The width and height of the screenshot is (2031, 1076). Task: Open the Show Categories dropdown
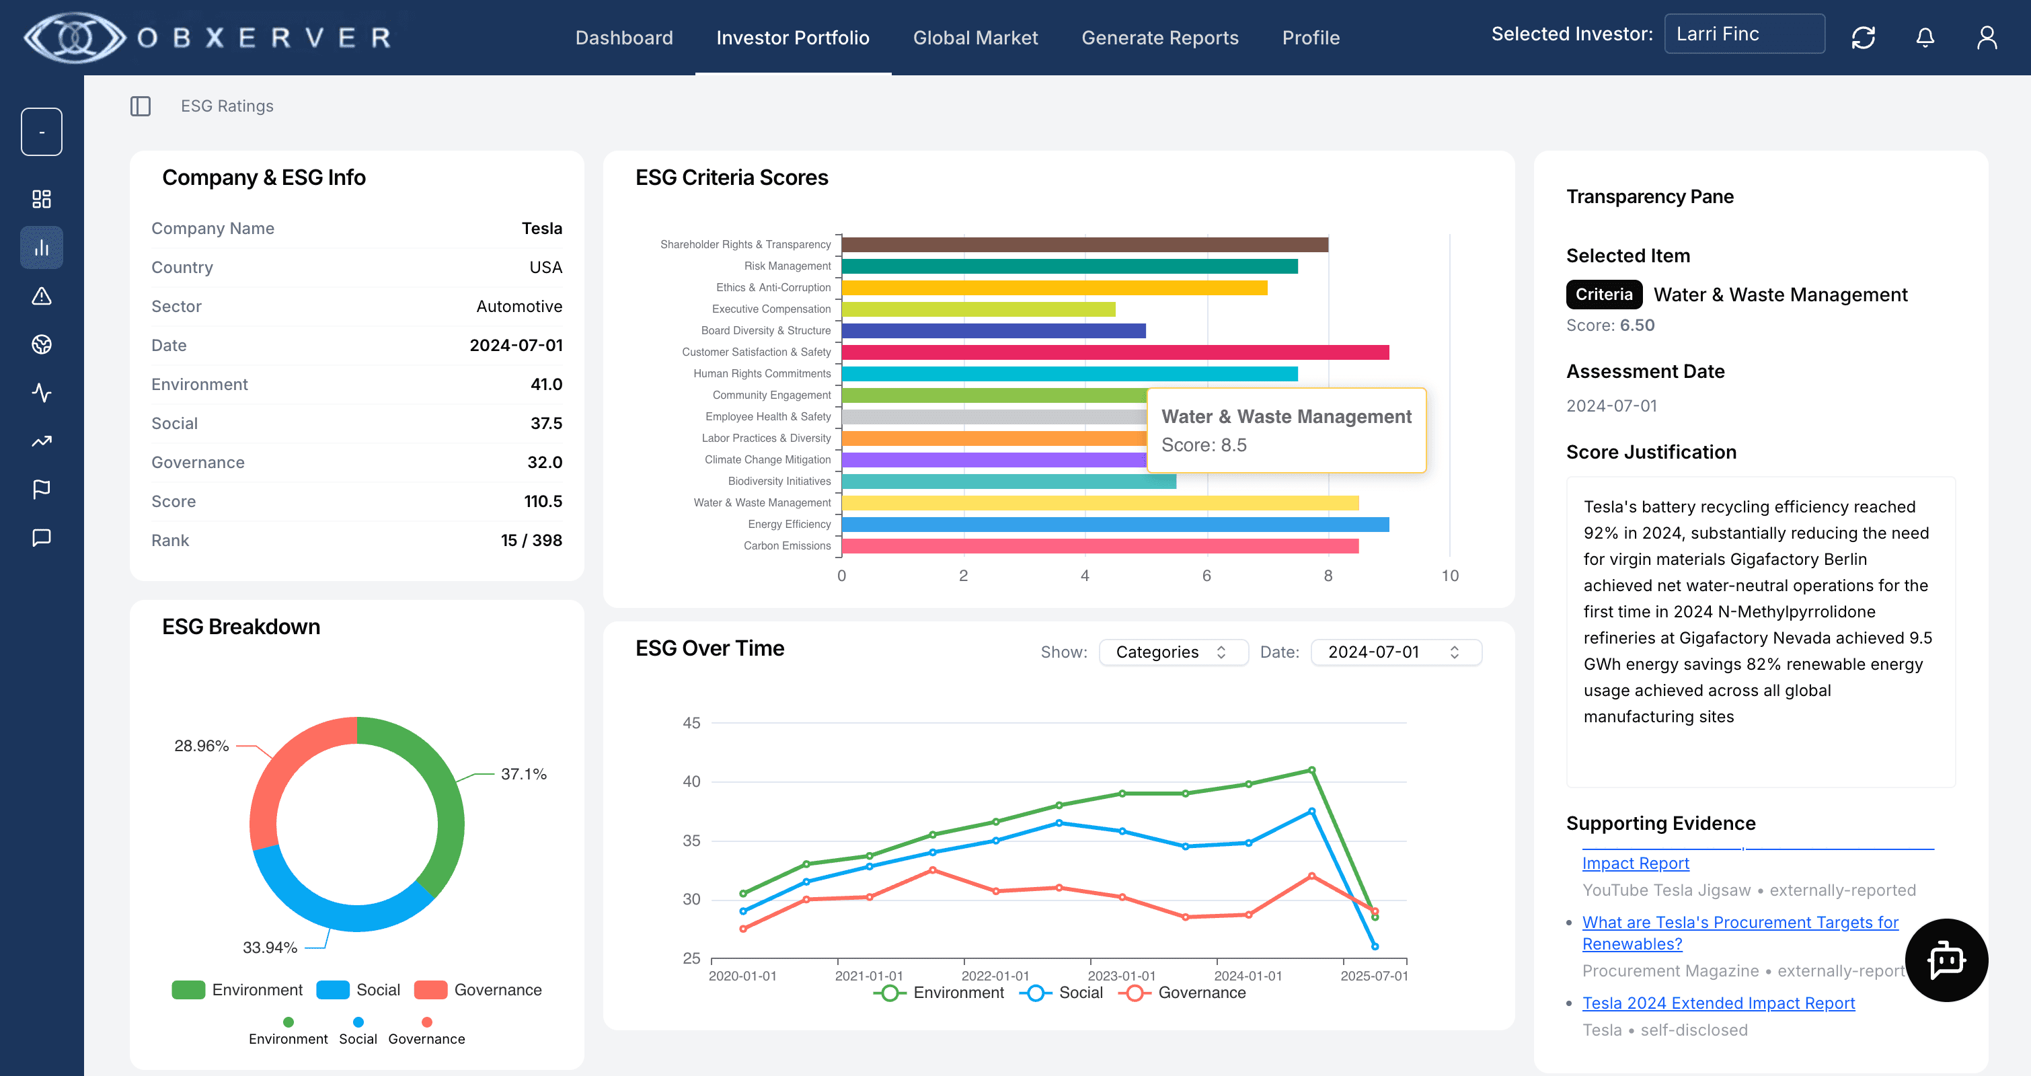pos(1173,652)
